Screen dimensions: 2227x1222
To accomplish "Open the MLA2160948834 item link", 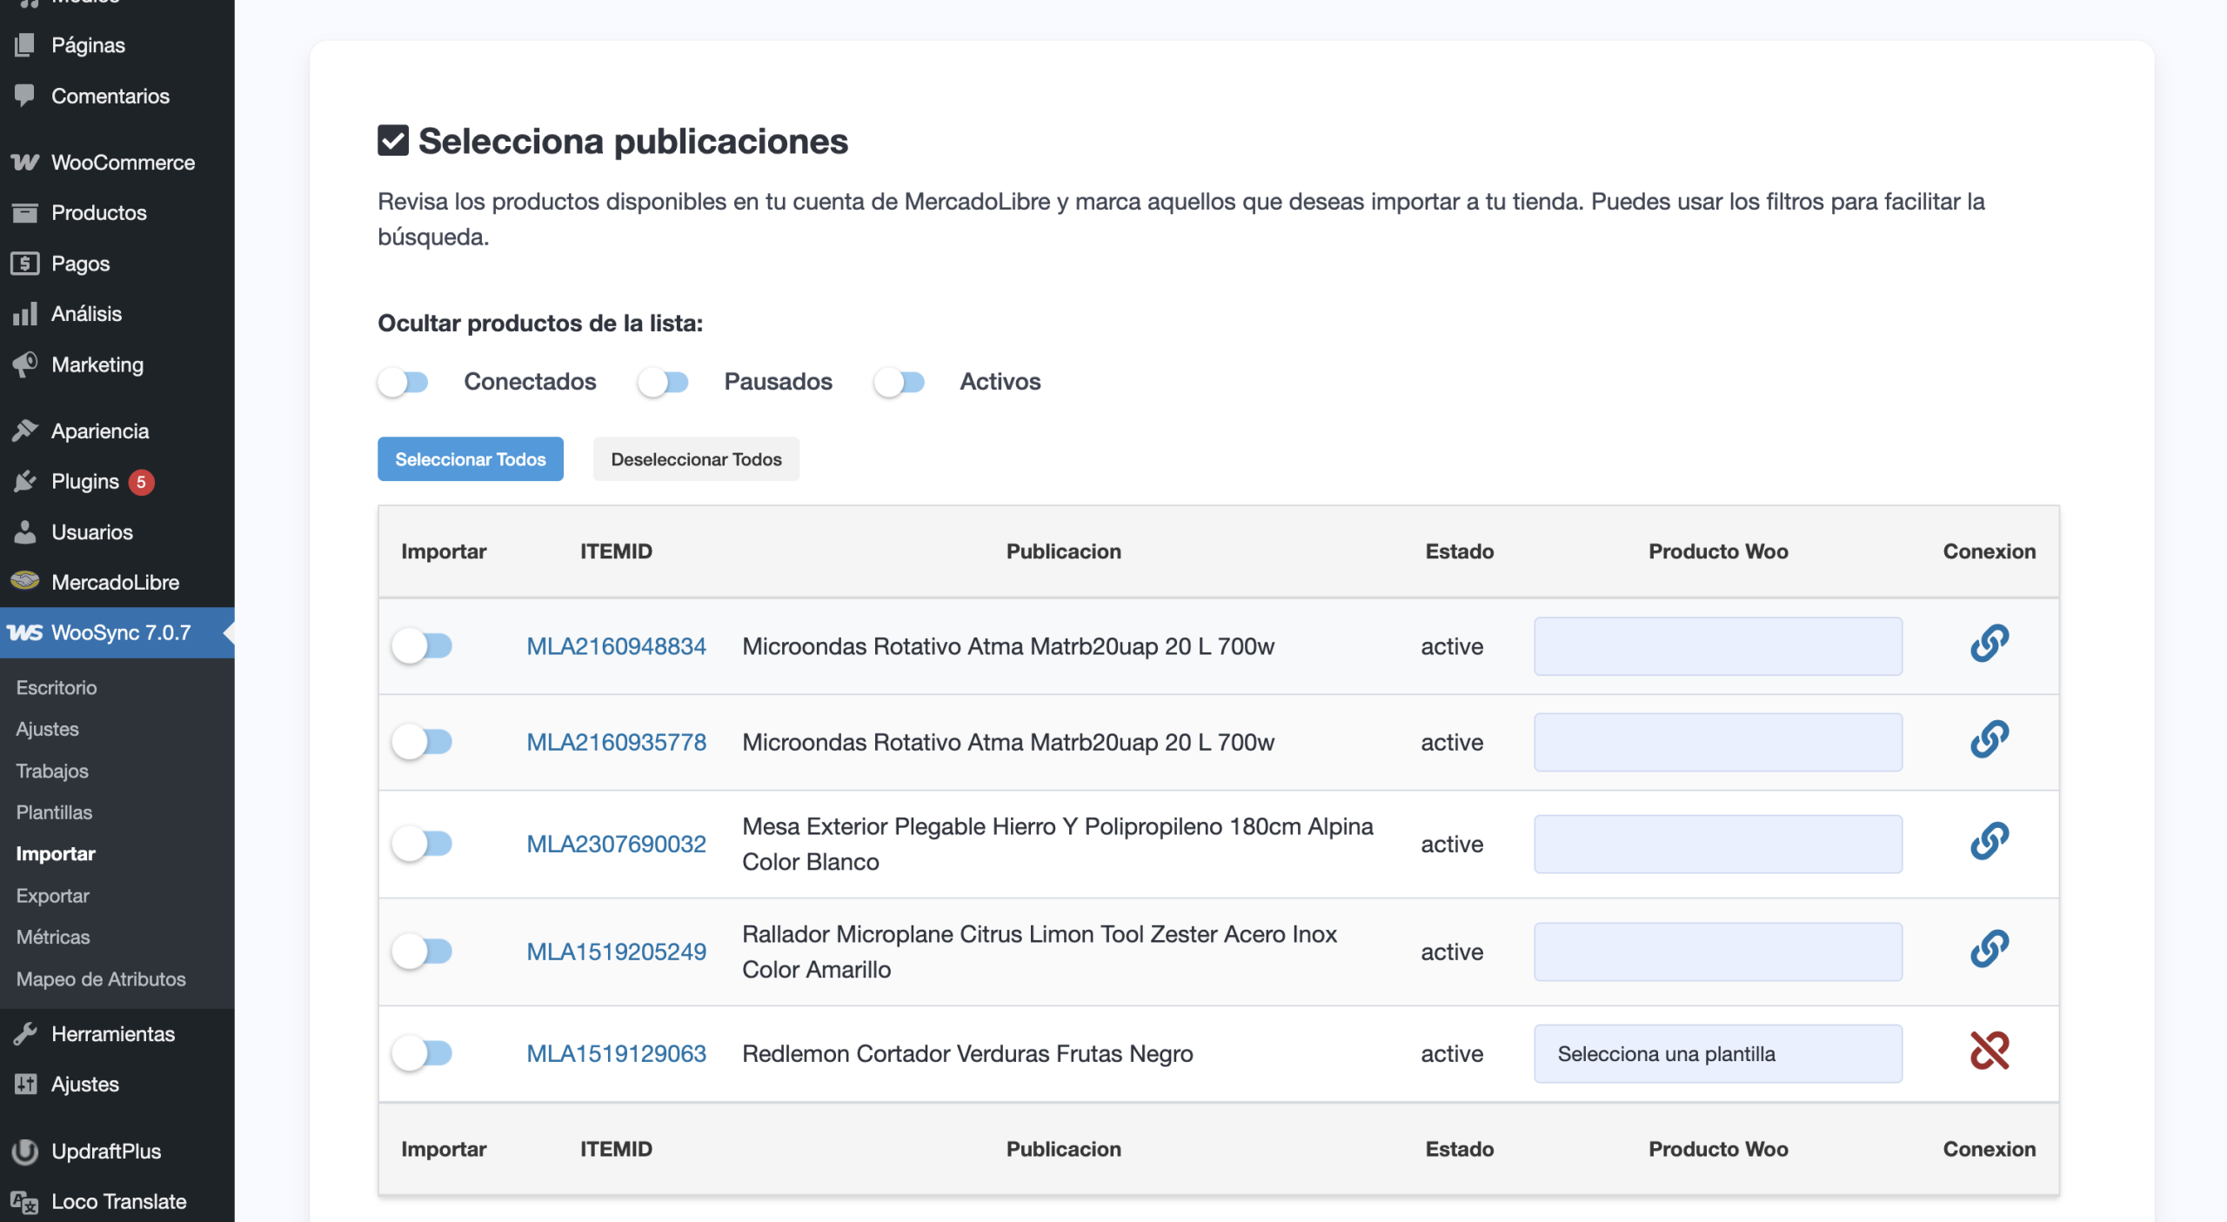I will coord(616,646).
